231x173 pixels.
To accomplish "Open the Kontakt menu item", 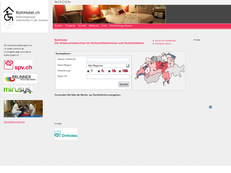I will [82, 26].
